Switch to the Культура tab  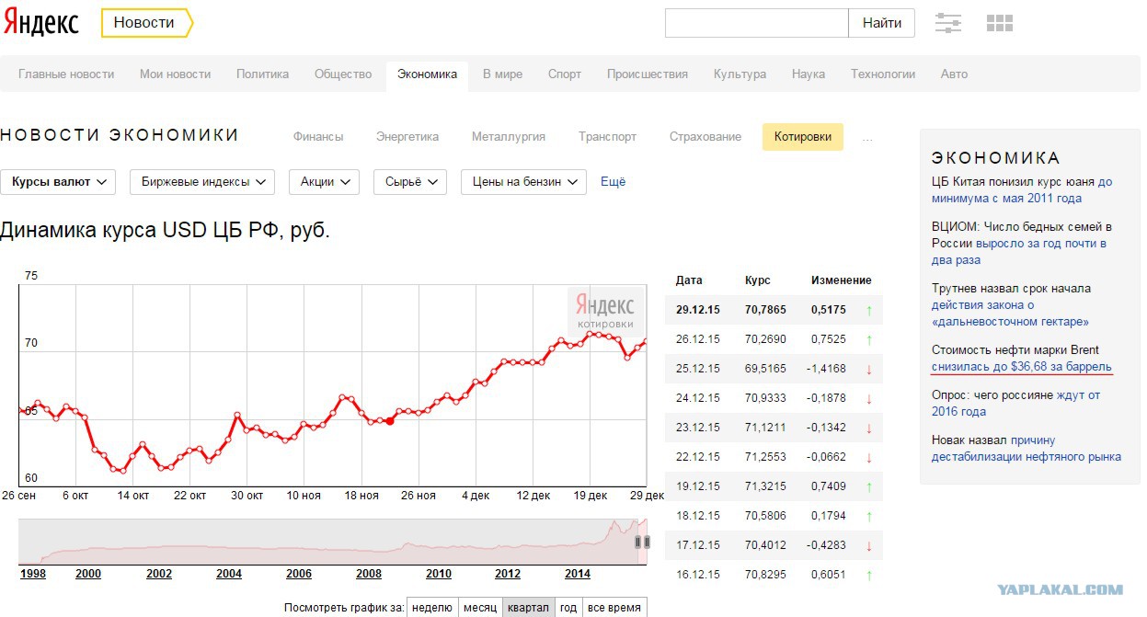pos(740,74)
